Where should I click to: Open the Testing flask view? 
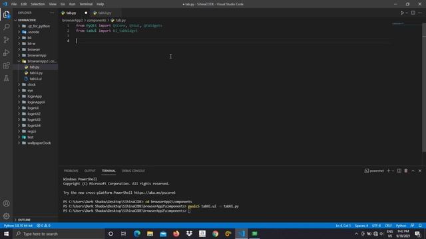point(6,78)
